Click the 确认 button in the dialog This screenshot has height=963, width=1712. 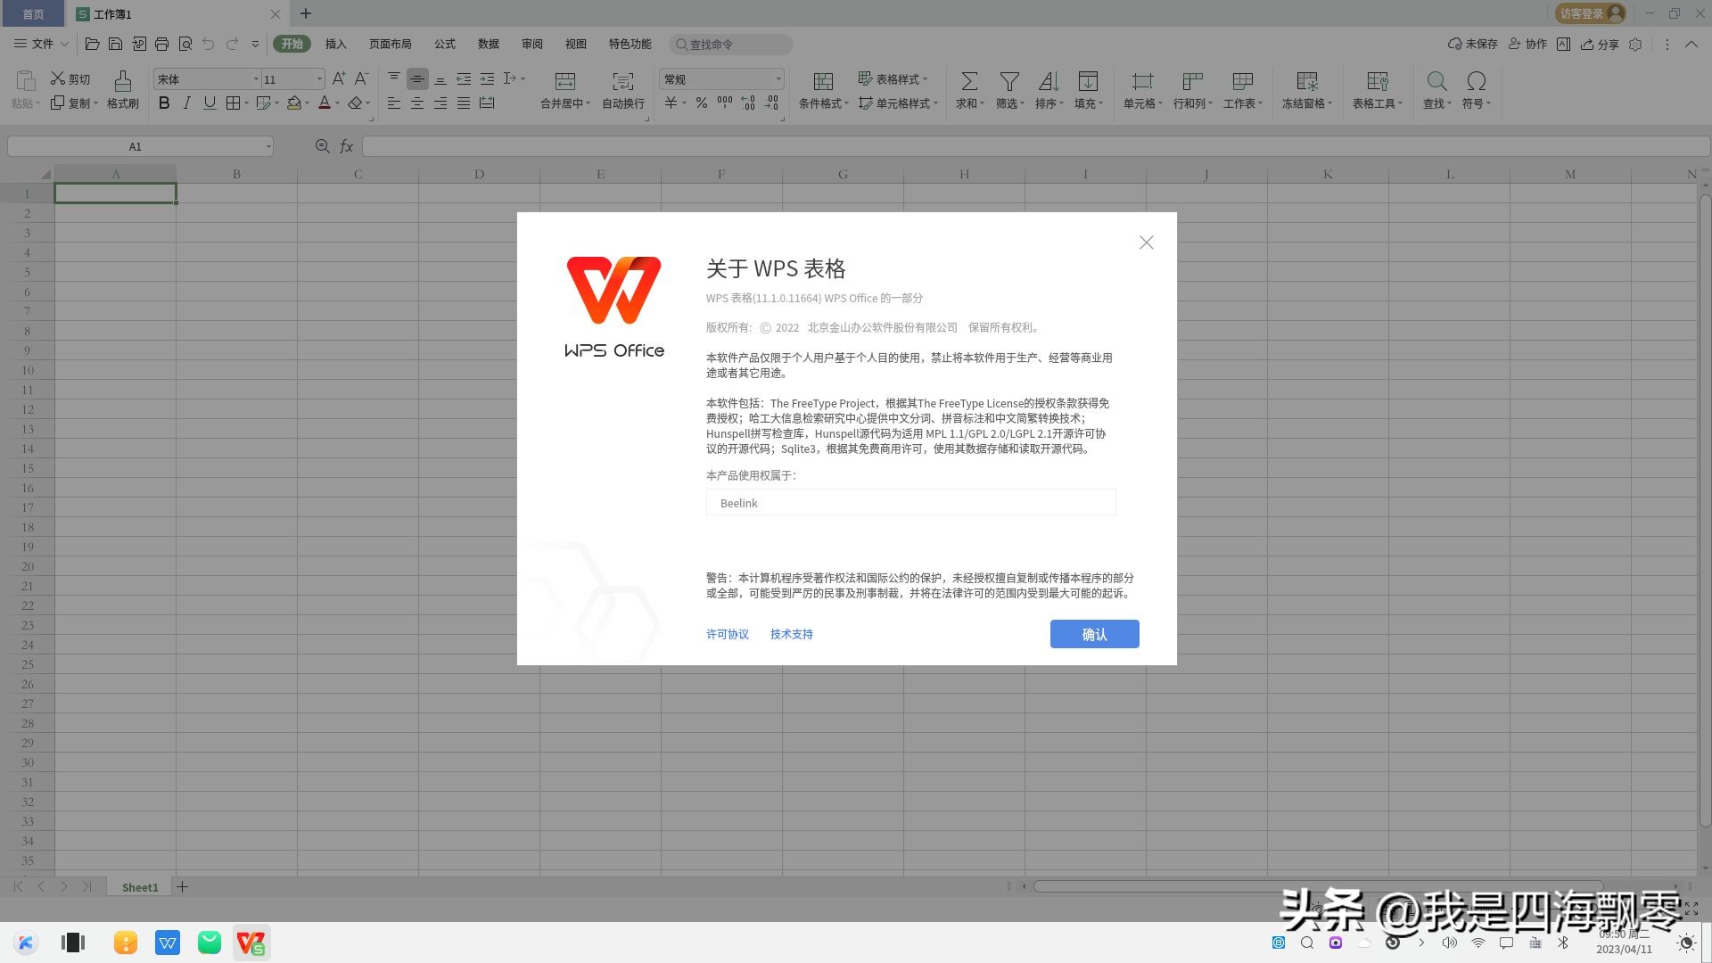(x=1094, y=634)
